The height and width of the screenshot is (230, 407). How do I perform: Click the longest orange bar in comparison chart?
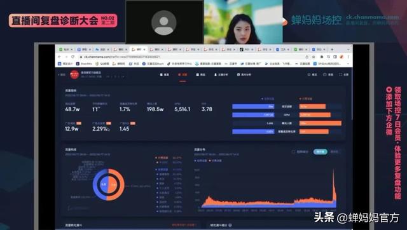click(321, 123)
